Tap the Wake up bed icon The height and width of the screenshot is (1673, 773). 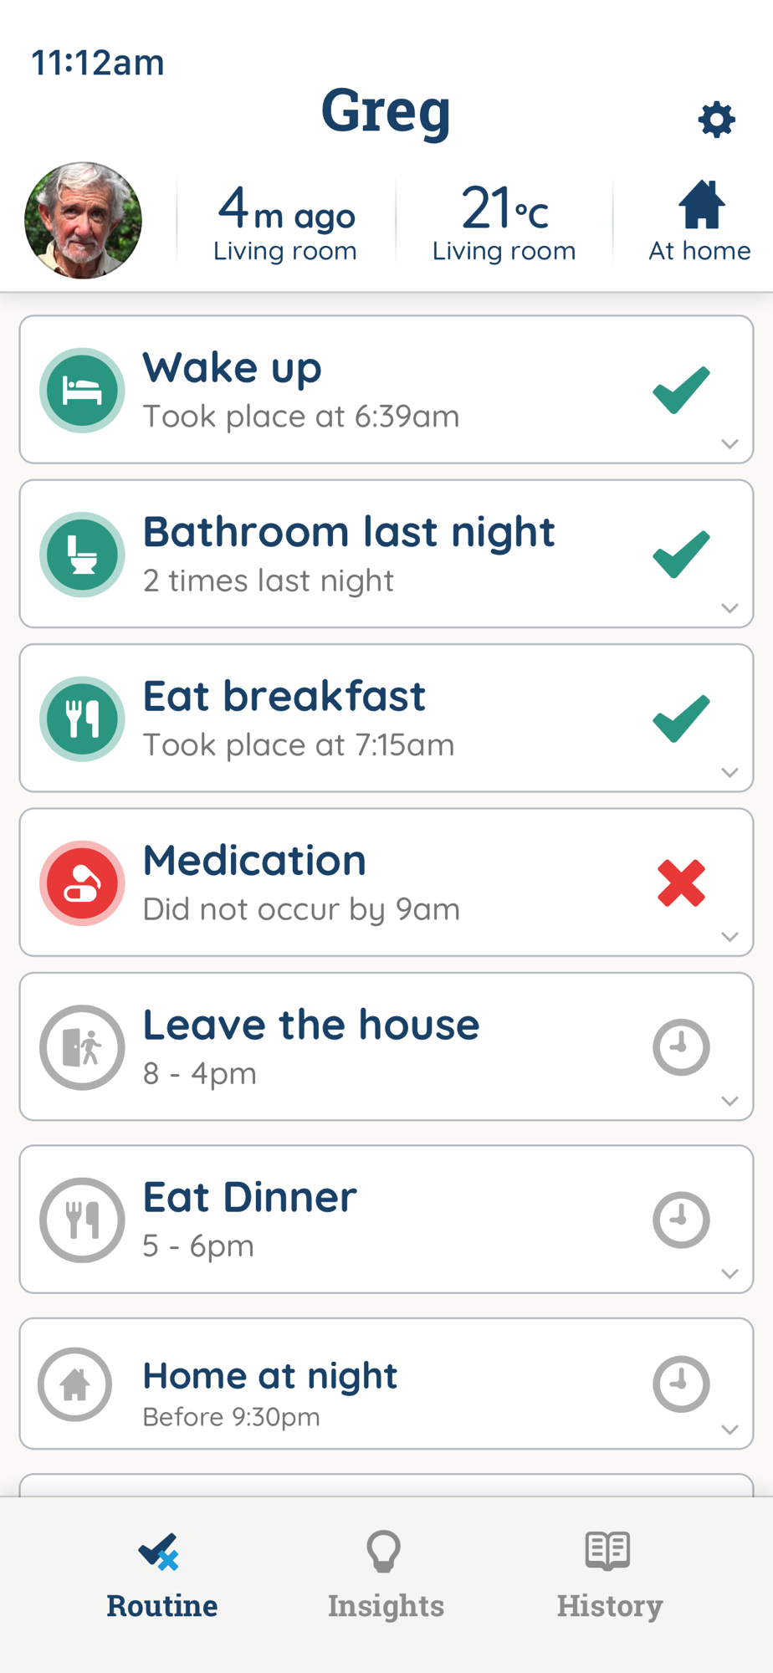click(82, 390)
